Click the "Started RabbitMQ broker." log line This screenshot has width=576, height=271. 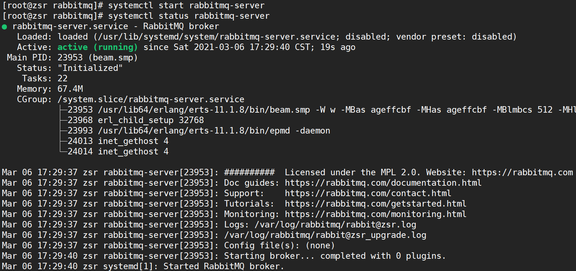(x=223, y=266)
